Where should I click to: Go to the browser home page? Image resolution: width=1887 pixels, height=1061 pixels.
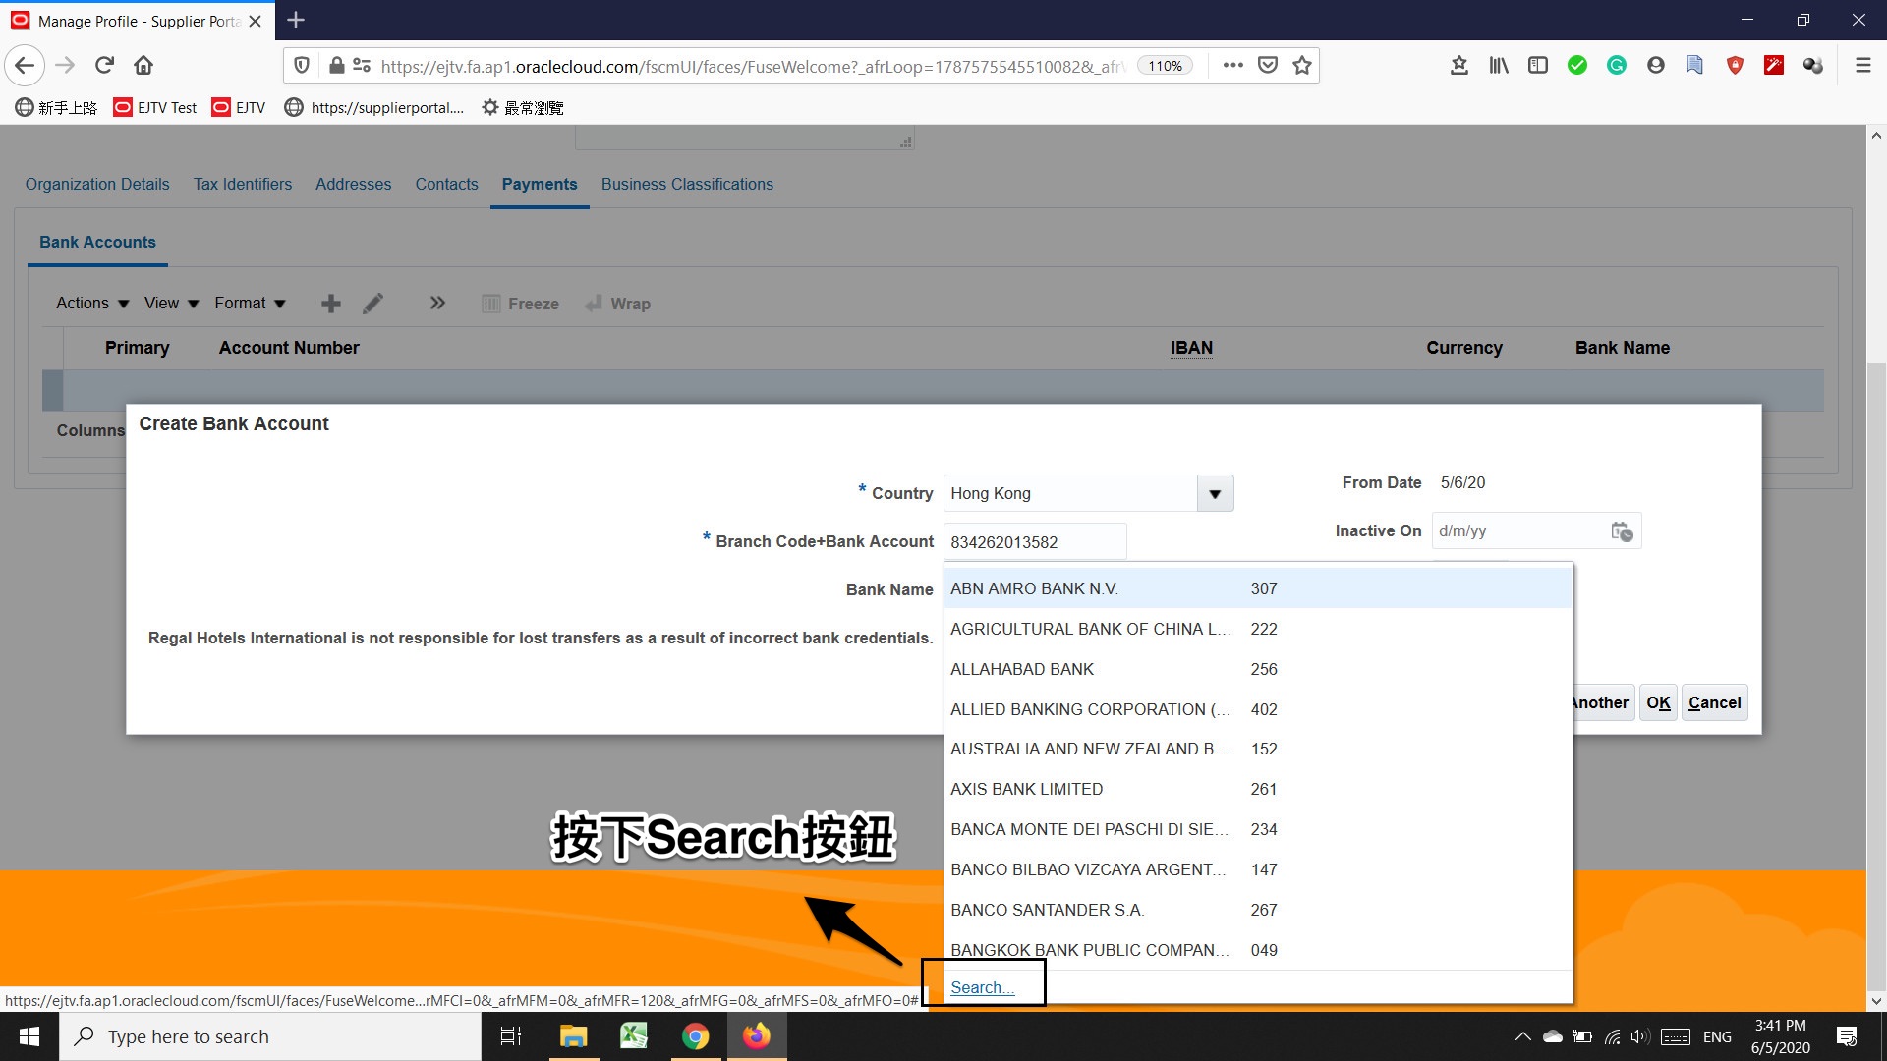pyautogui.click(x=143, y=66)
